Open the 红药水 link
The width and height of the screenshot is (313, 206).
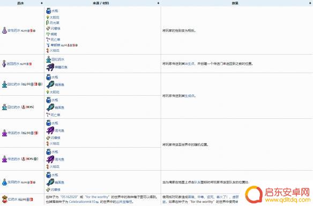click(x=12, y=199)
